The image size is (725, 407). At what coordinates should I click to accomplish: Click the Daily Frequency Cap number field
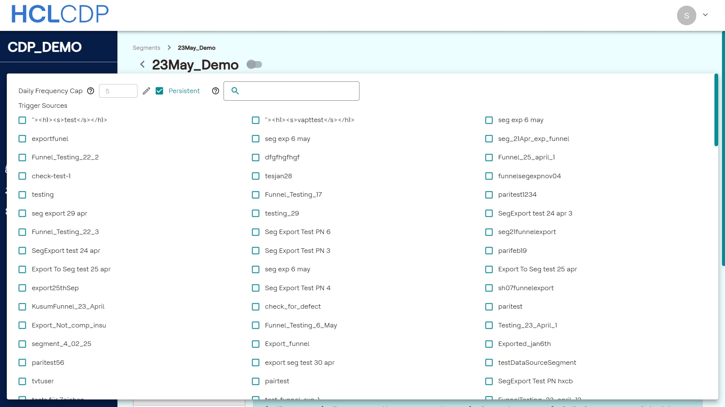(x=118, y=91)
